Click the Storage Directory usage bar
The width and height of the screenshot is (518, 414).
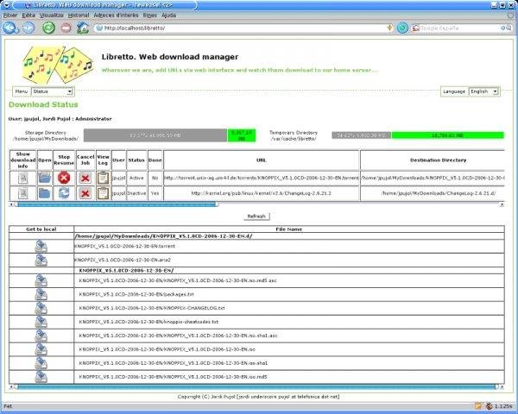tap(170, 135)
